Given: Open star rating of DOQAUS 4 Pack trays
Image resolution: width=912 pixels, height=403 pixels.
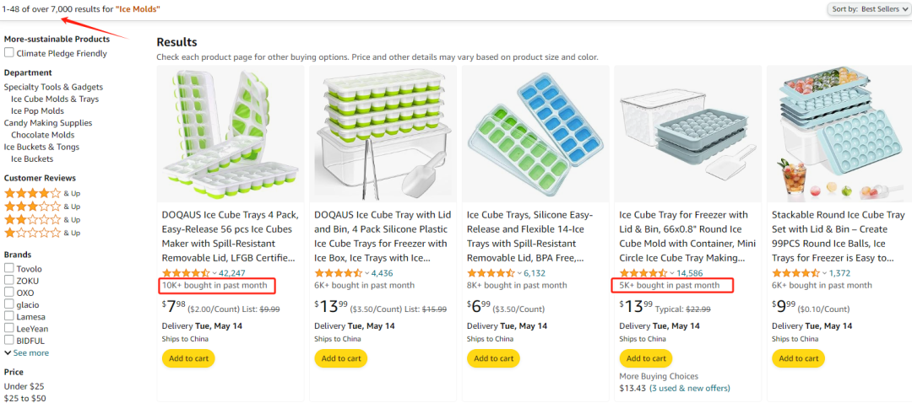Looking at the screenshot, I should pyautogui.click(x=186, y=273).
